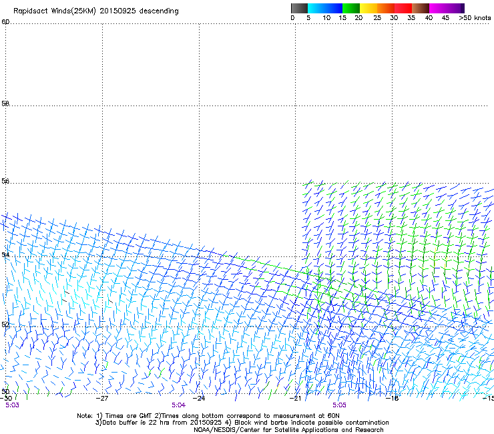Click the longitude label '-21'
This screenshot has height=434, width=494.
point(295,399)
